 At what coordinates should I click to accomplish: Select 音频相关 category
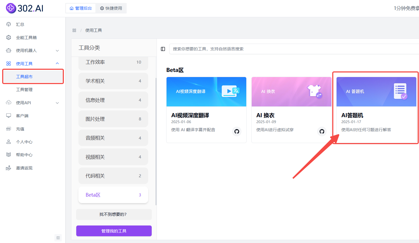pyautogui.click(x=113, y=138)
